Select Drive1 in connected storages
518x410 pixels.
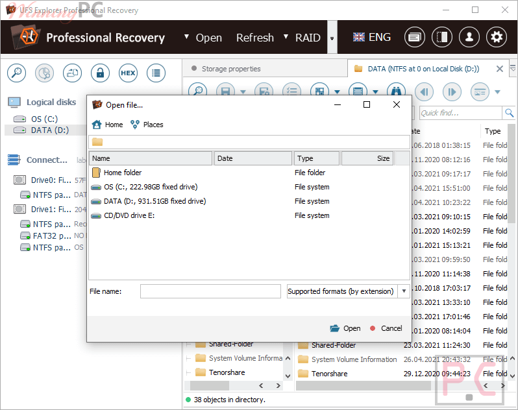[49, 210]
